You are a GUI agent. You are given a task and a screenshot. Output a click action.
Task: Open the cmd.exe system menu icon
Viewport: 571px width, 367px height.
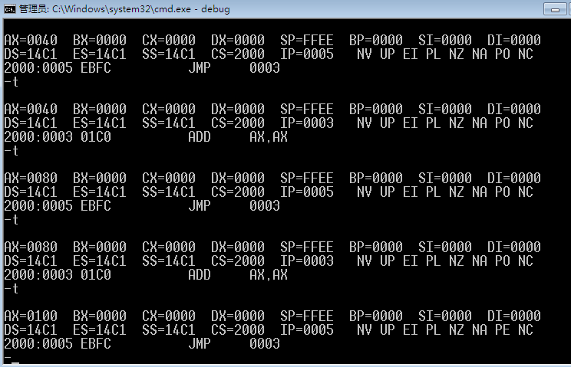(9, 8)
